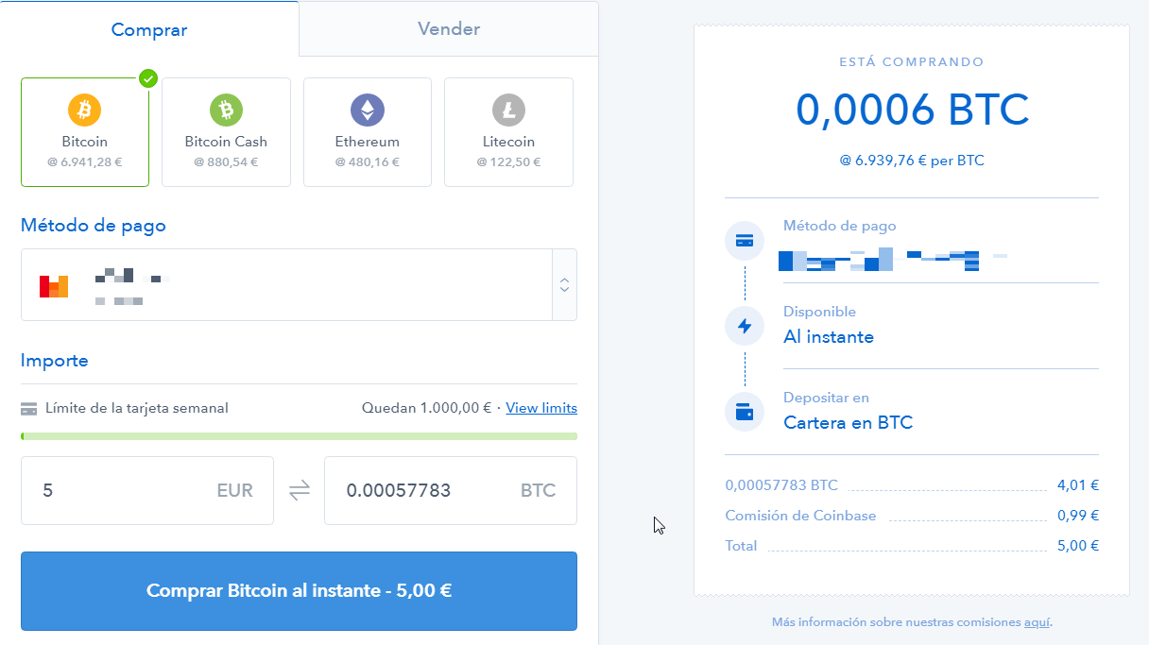Click the EUR/BTC swap arrows icon
This screenshot has height=645, width=1149.
pos(299,490)
